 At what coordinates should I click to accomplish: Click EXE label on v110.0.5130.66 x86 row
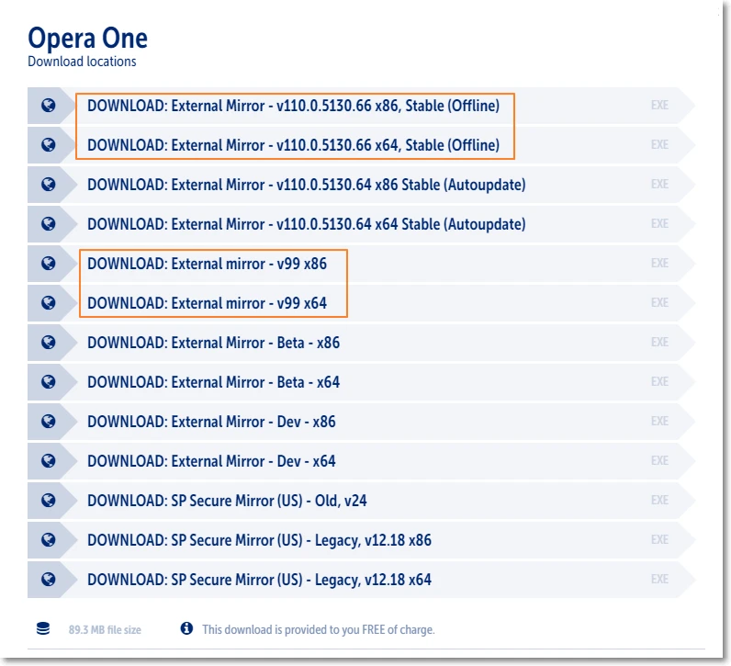[x=659, y=105]
